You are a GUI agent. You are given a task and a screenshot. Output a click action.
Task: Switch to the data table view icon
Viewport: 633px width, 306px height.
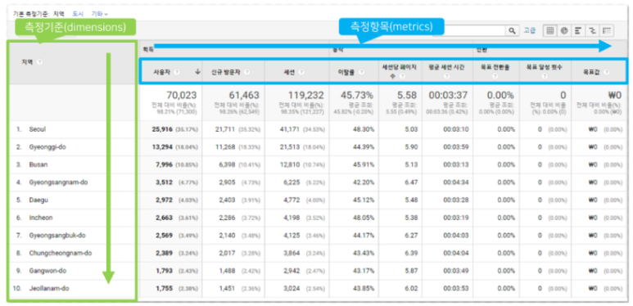[550, 30]
